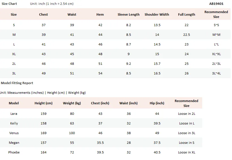Select the Size Chart title text
The width and height of the screenshot is (232, 160).
click(9, 4)
